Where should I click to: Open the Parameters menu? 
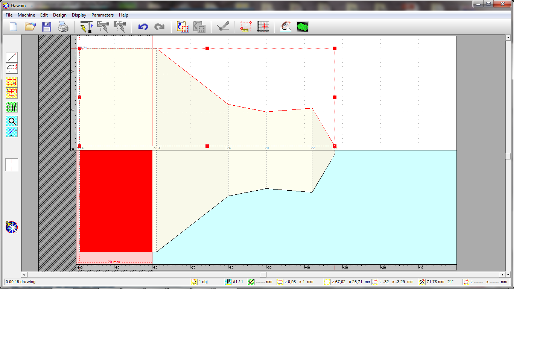click(102, 15)
